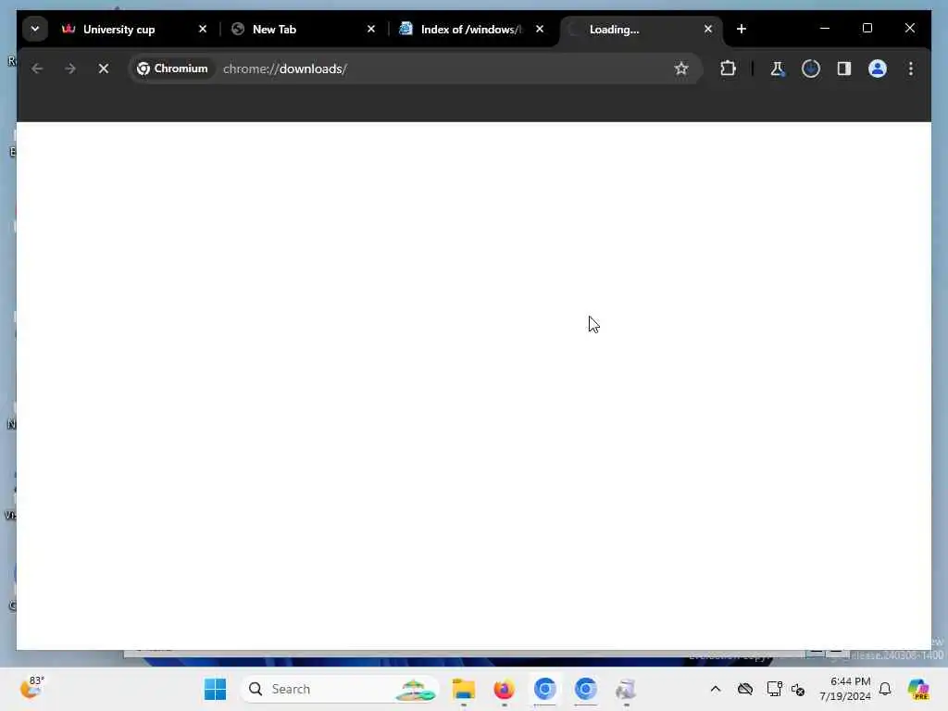Image resolution: width=948 pixels, height=711 pixels.
Task: View Chromium site information chip
Action: click(172, 69)
